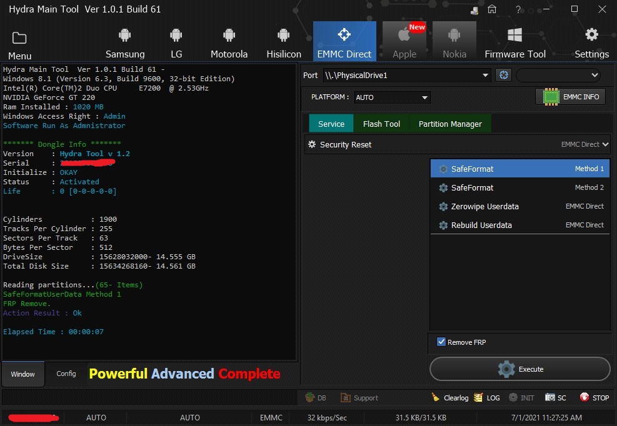617x426 pixels.
Task: Click the 32 kbps/Sec status entry
Action: pos(327,418)
